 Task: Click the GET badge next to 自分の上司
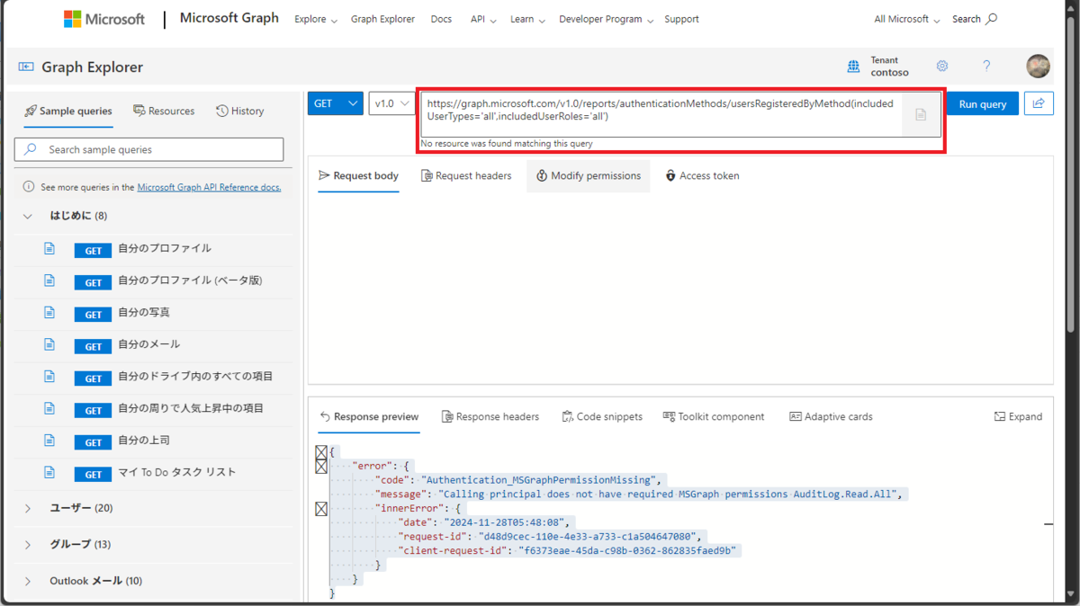click(93, 442)
